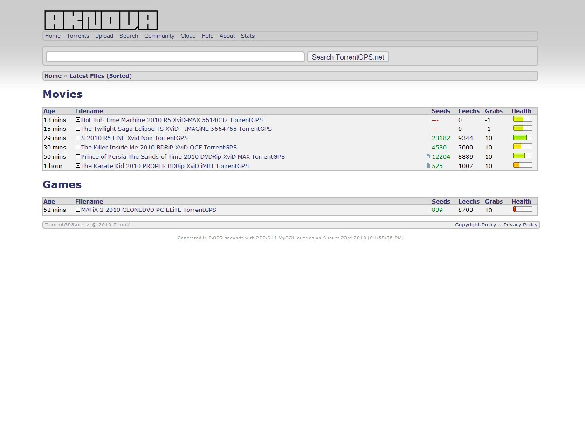This screenshot has height=421, width=585.
Task: Focus the torrent search text field
Action: coord(175,57)
